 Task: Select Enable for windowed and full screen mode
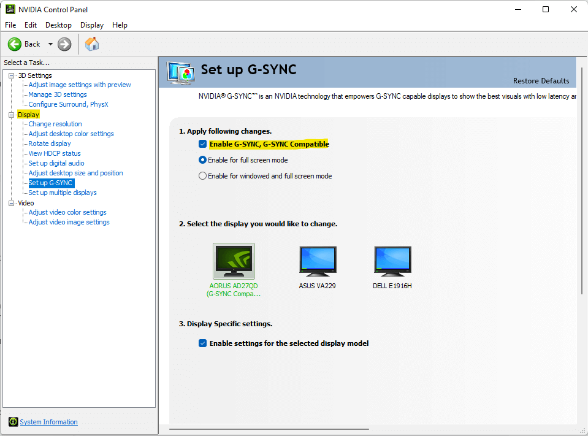pos(202,176)
